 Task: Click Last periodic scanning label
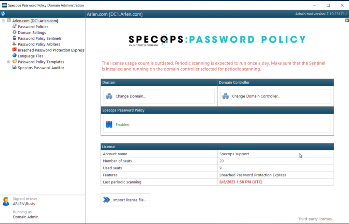pos(122,182)
